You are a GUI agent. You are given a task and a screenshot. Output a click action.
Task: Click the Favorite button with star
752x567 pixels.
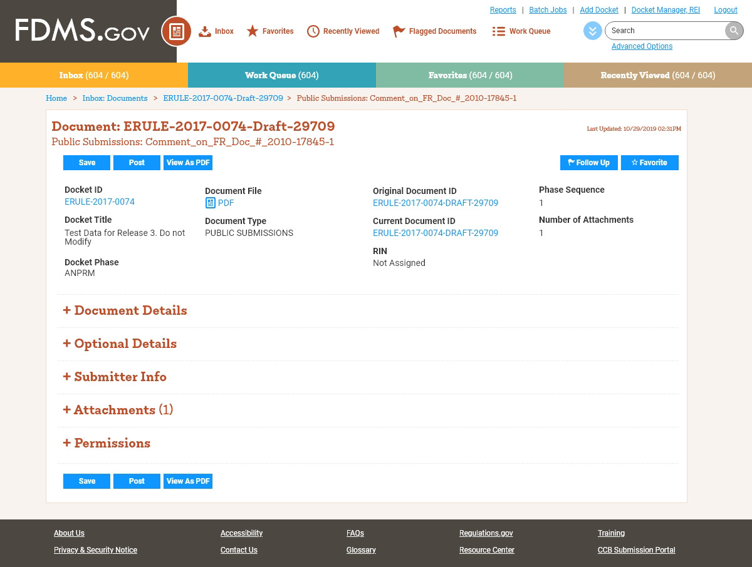click(650, 163)
